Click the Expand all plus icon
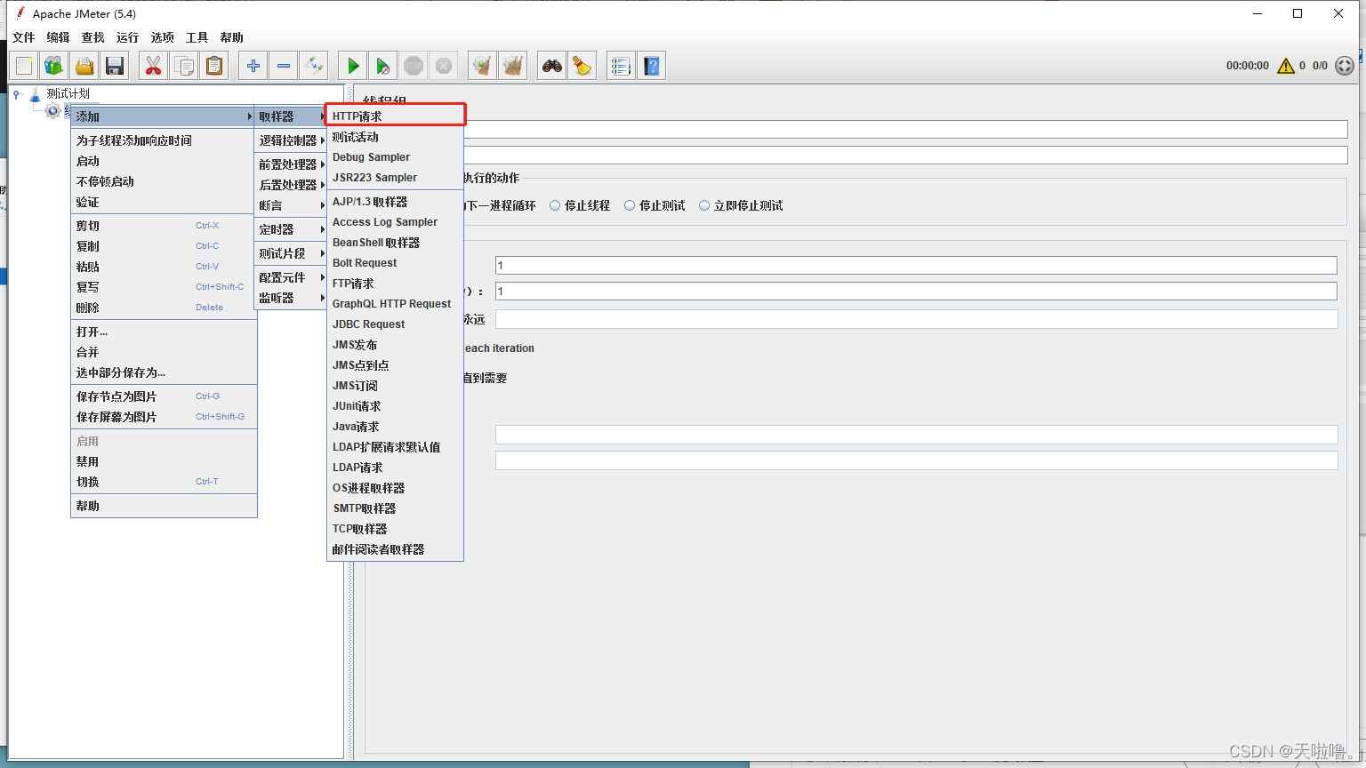 (253, 66)
